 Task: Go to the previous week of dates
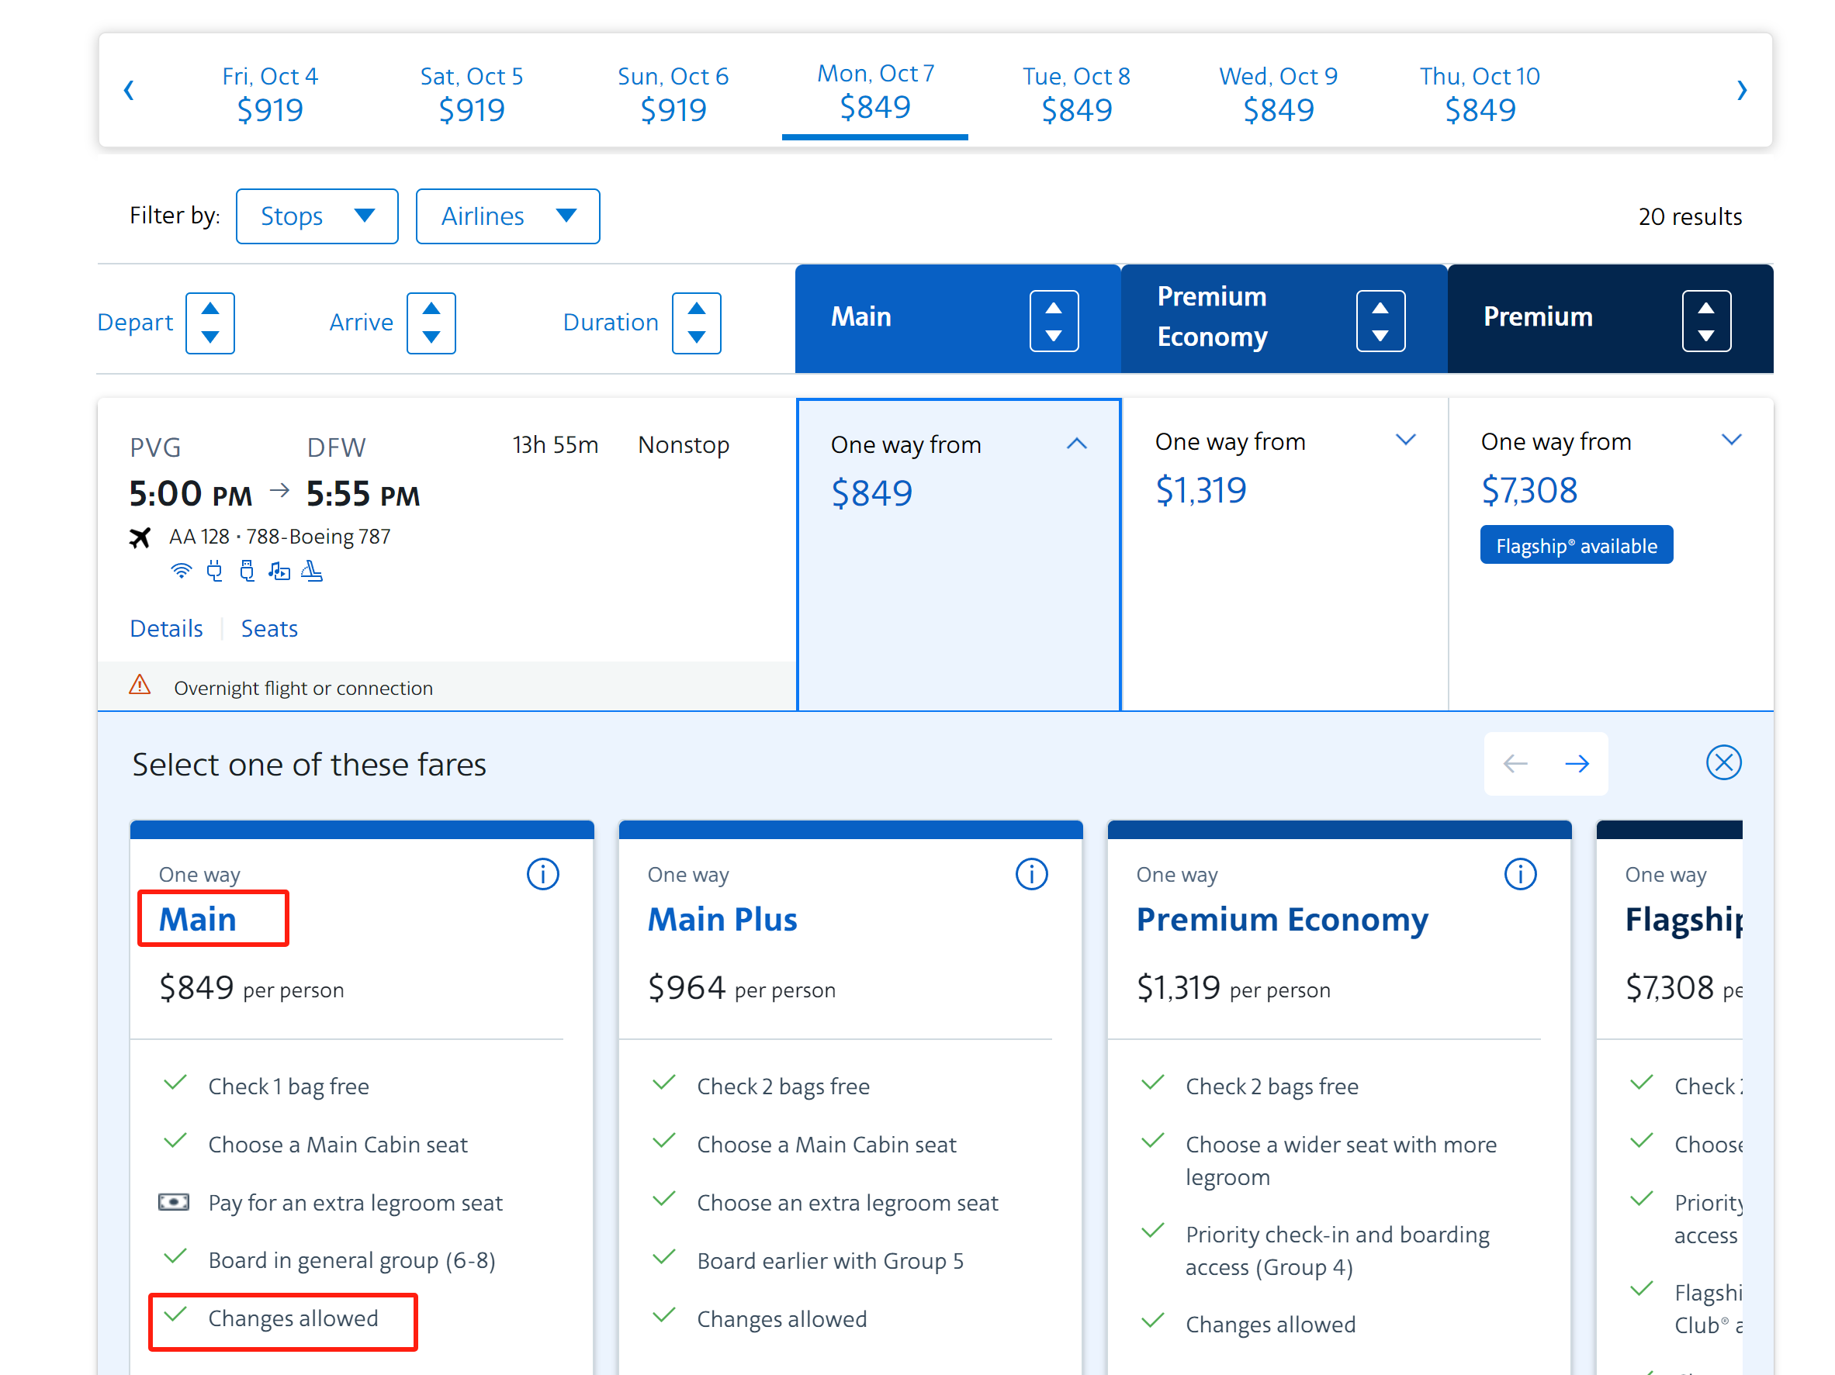click(x=129, y=91)
